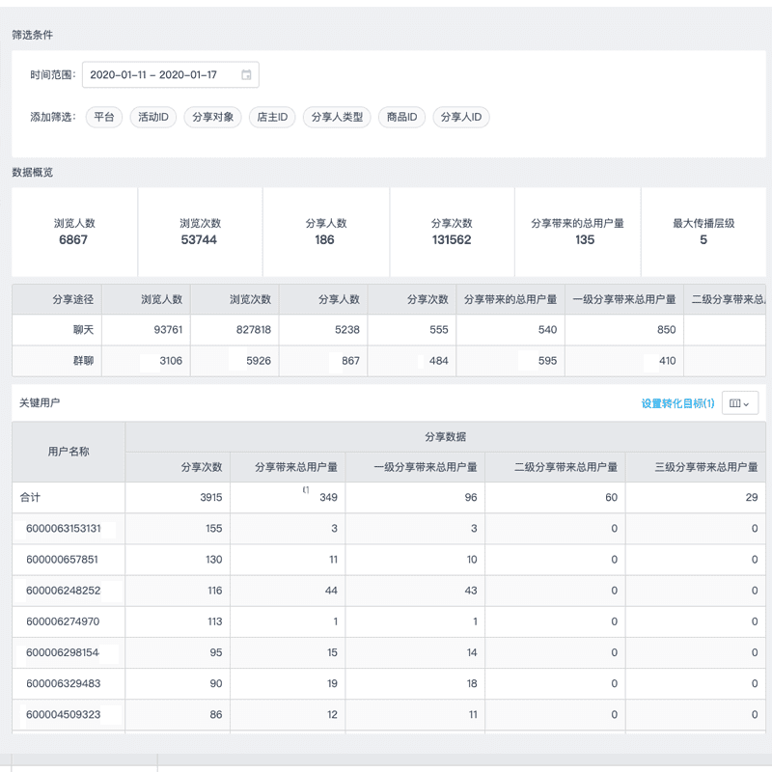
Task: Click the 5926 cell in 群聊 row
Action: [x=234, y=361]
